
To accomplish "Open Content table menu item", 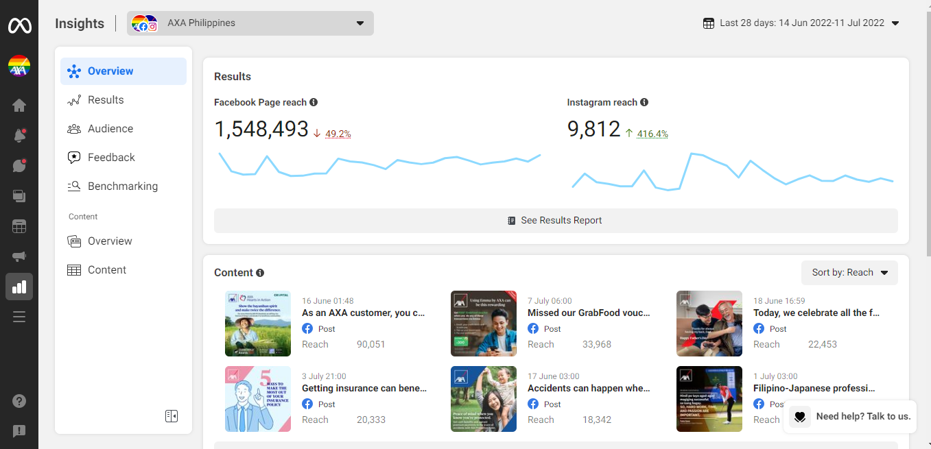I will pos(123,270).
